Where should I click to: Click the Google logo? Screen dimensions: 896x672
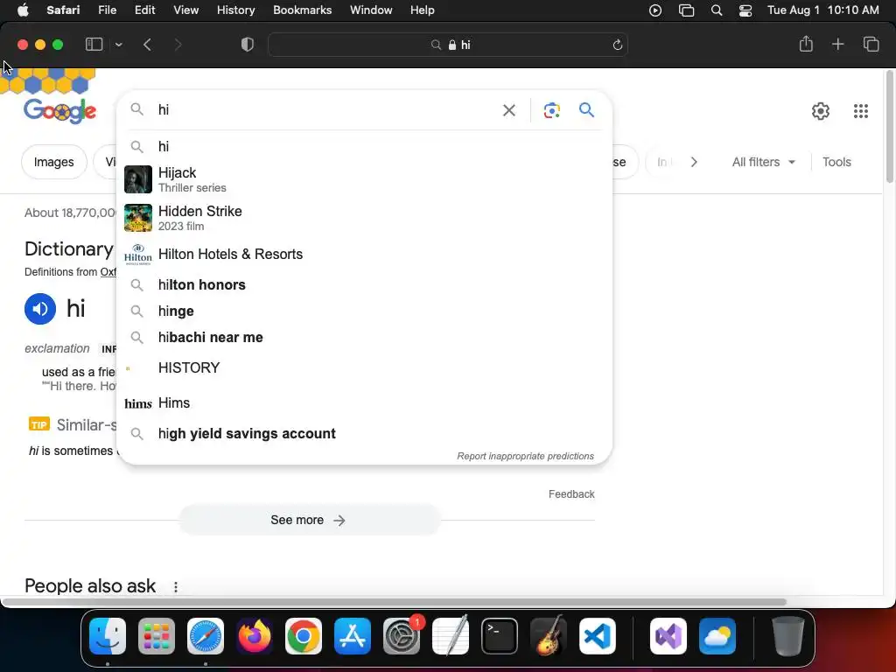click(x=60, y=111)
